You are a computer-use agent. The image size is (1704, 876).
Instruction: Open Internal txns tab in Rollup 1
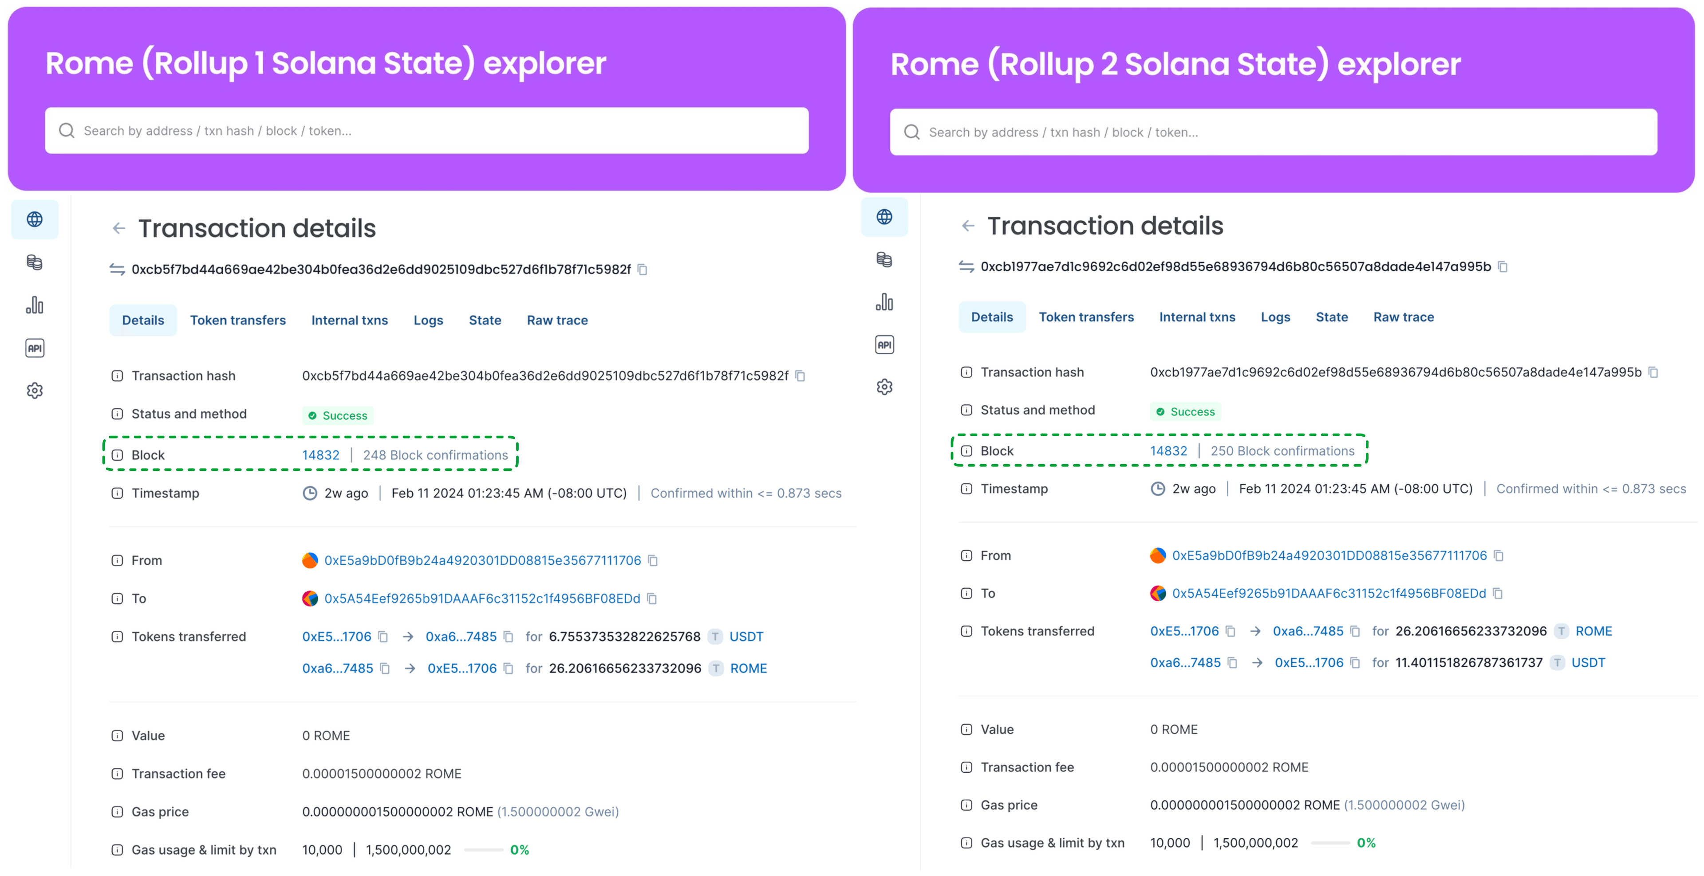(350, 321)
